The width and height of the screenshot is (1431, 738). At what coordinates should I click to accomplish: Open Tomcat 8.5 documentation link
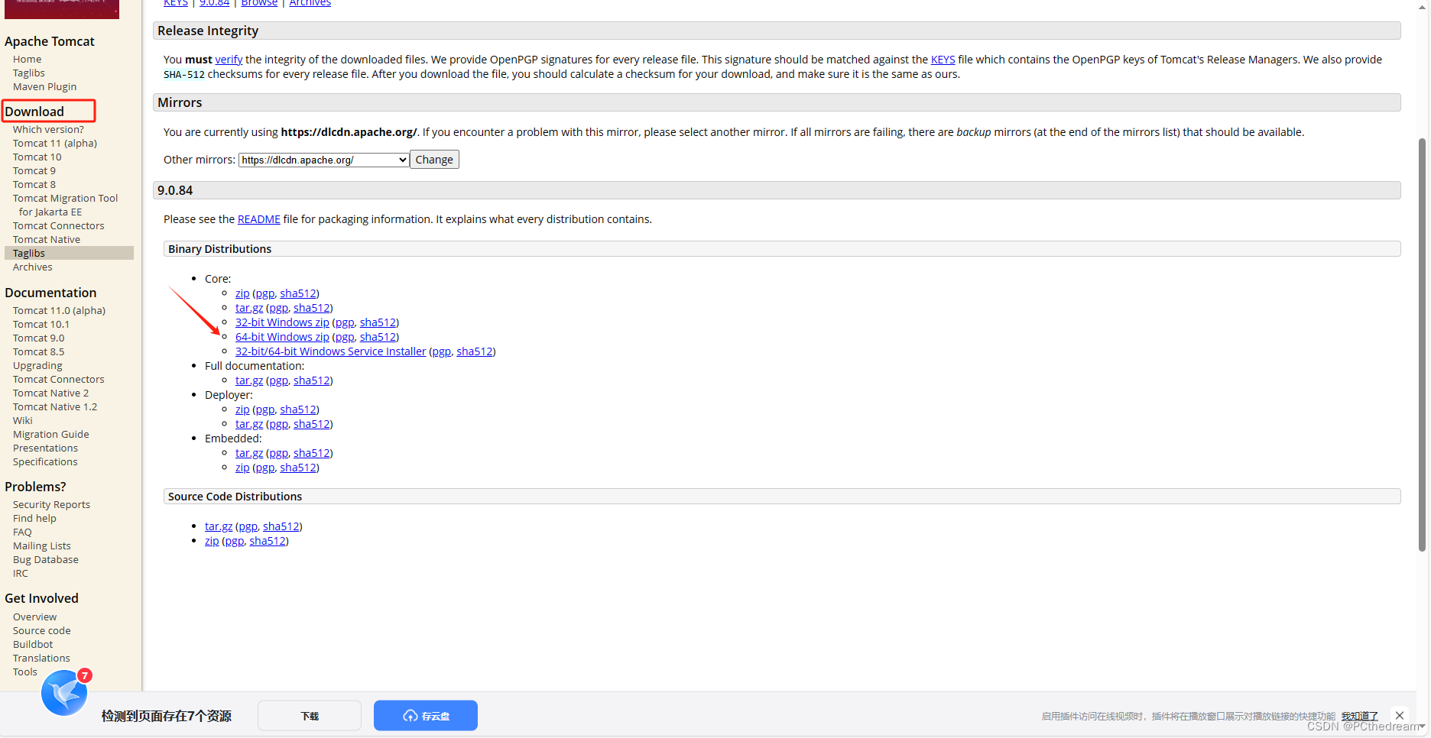(x=39, y=352)
